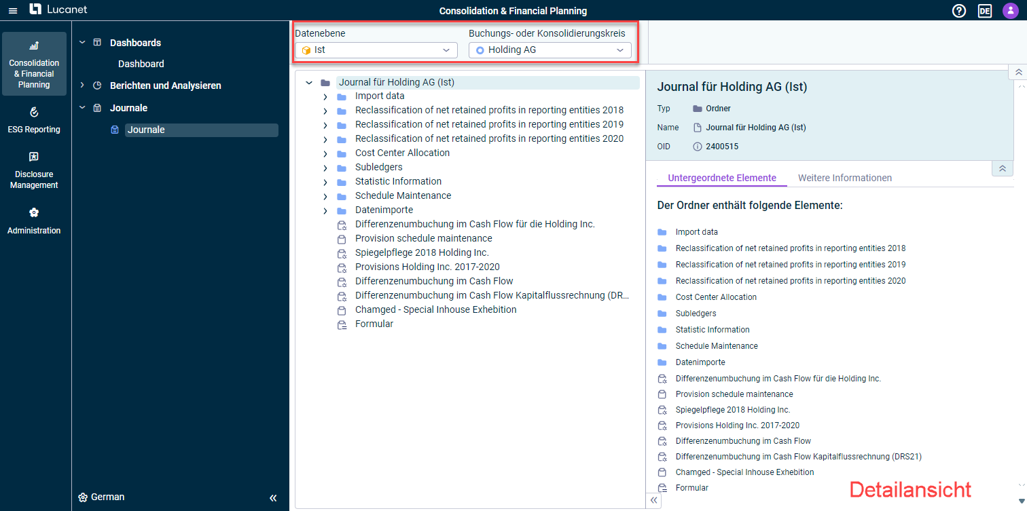
Task: Click Name value Journal für Holding AG (Ist)
Action: [x=755, y=128]
